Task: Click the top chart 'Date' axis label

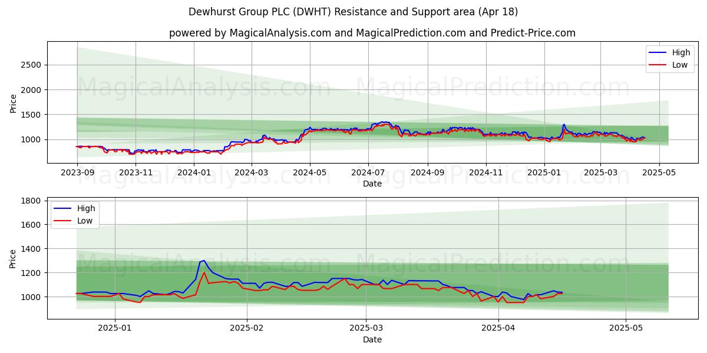Action: [372, 184]
